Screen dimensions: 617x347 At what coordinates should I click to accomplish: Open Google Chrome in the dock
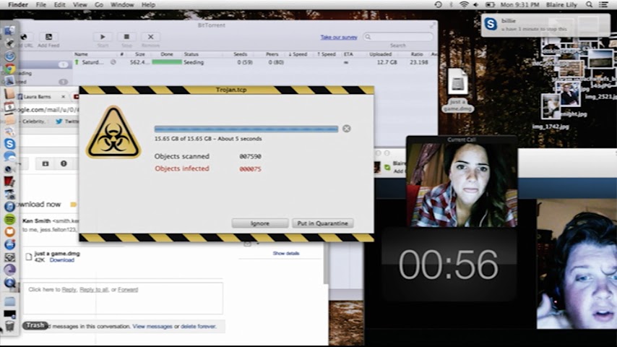coord(10,69)
